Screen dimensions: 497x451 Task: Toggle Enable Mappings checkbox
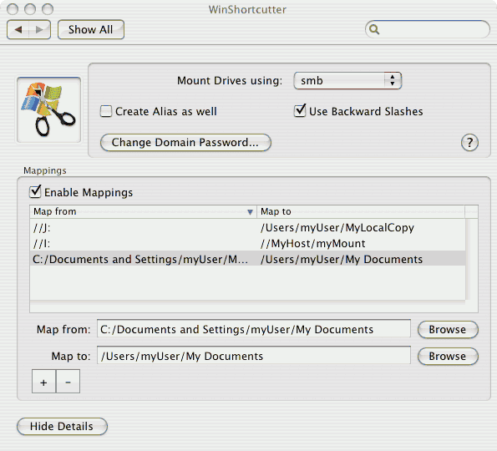(x=35, y=192)
